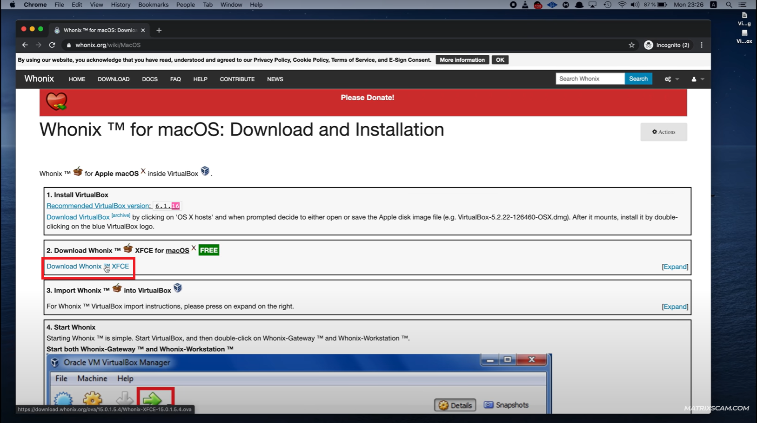
Task: Click Snapshots button in VirtualBox Manager image
Action: pos(506,405)
